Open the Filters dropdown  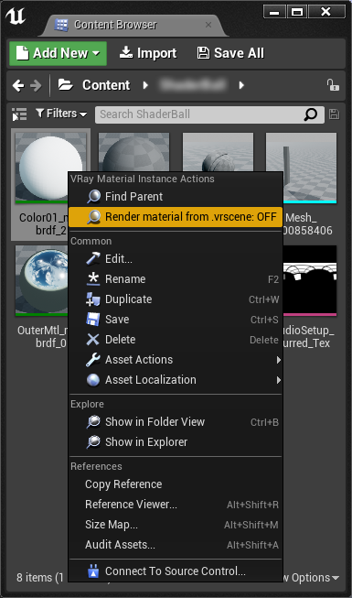(x=61, y=114)
